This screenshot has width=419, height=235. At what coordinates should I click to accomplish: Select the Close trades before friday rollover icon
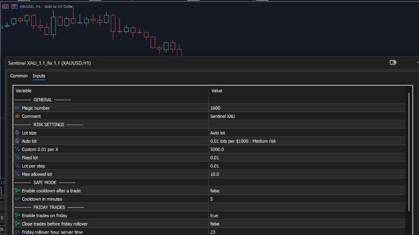[x=17, y=224]
